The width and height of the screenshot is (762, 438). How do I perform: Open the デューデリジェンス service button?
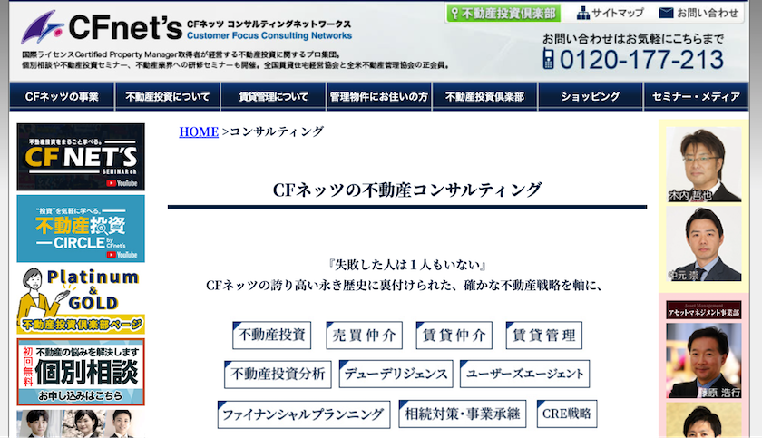(x=396, y=375)
